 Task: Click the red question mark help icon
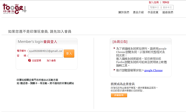pyautogui.click(x=29, y=60)
